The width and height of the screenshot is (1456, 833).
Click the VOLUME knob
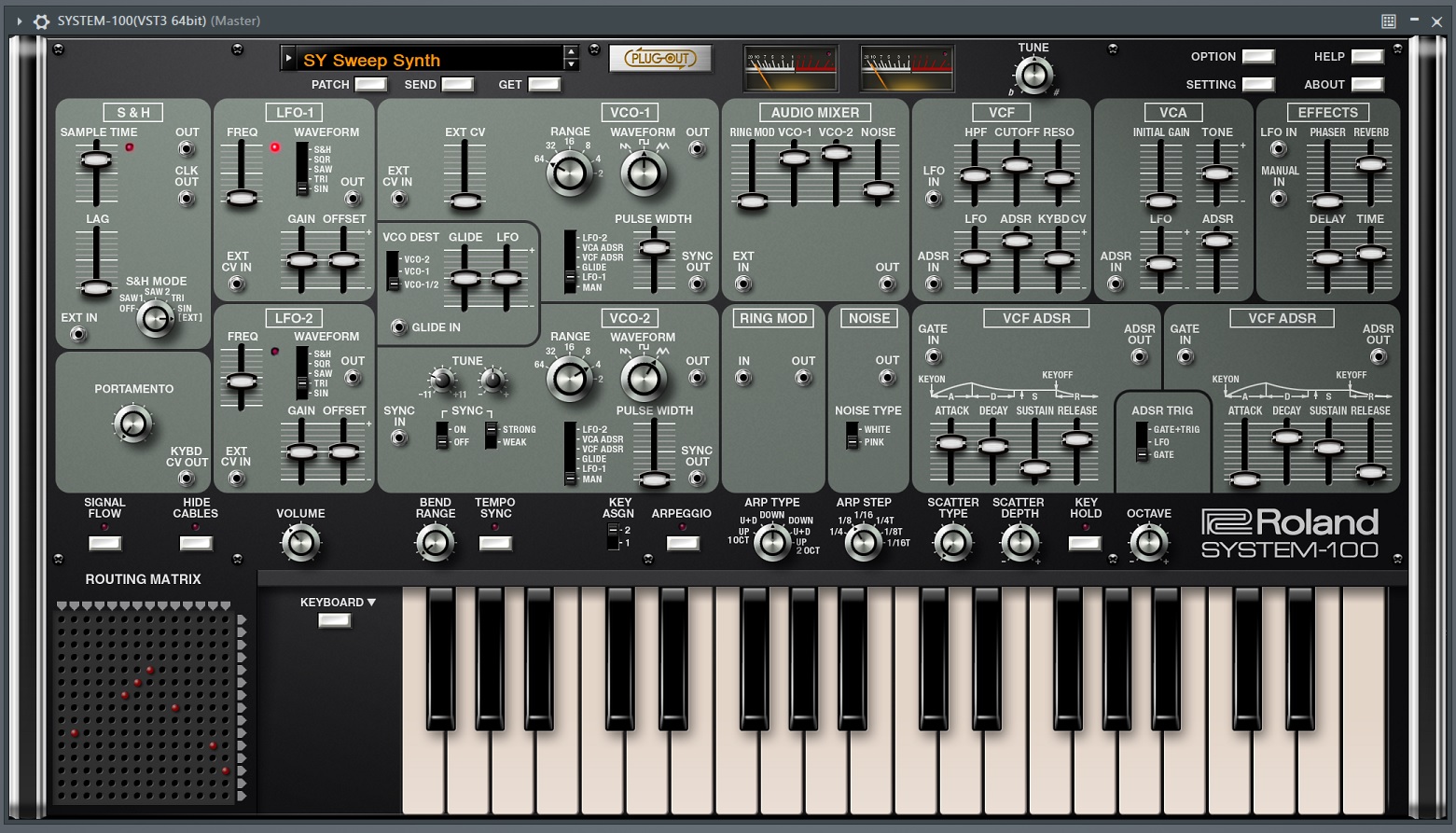[x=300, y=543]
